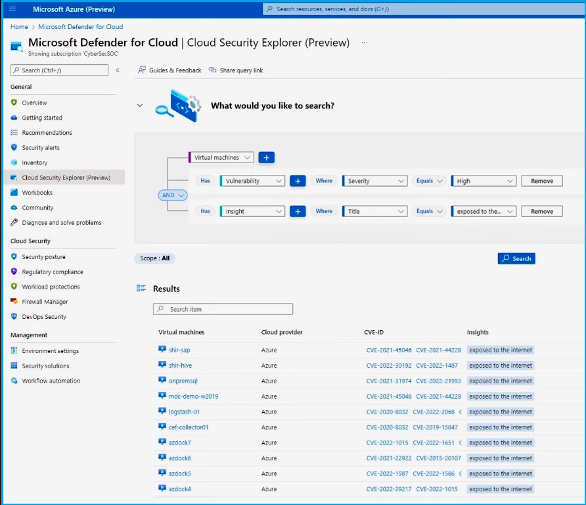Remove the Vulnerability Severity condition

[x=542, y=181]
